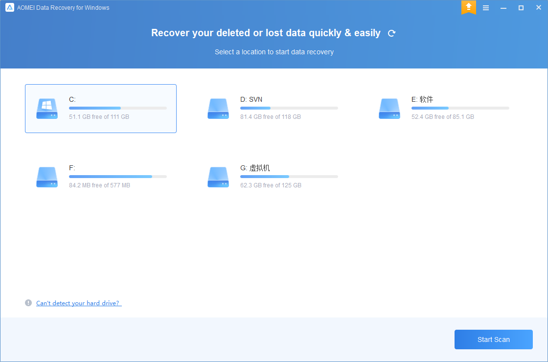Click the "F:" drive label
The image size is (548, 362).
72,168
